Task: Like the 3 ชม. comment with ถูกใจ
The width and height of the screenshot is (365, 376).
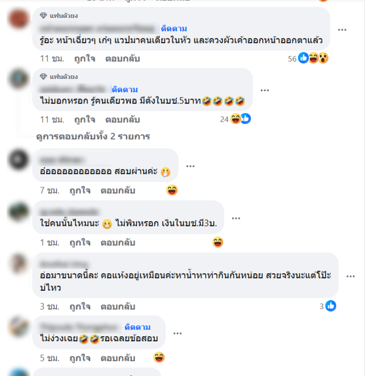Action: click(x=80, y=307)
